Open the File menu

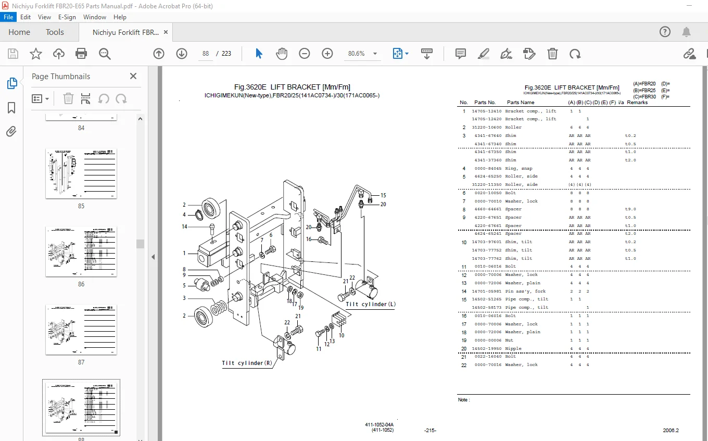[8, 17]
